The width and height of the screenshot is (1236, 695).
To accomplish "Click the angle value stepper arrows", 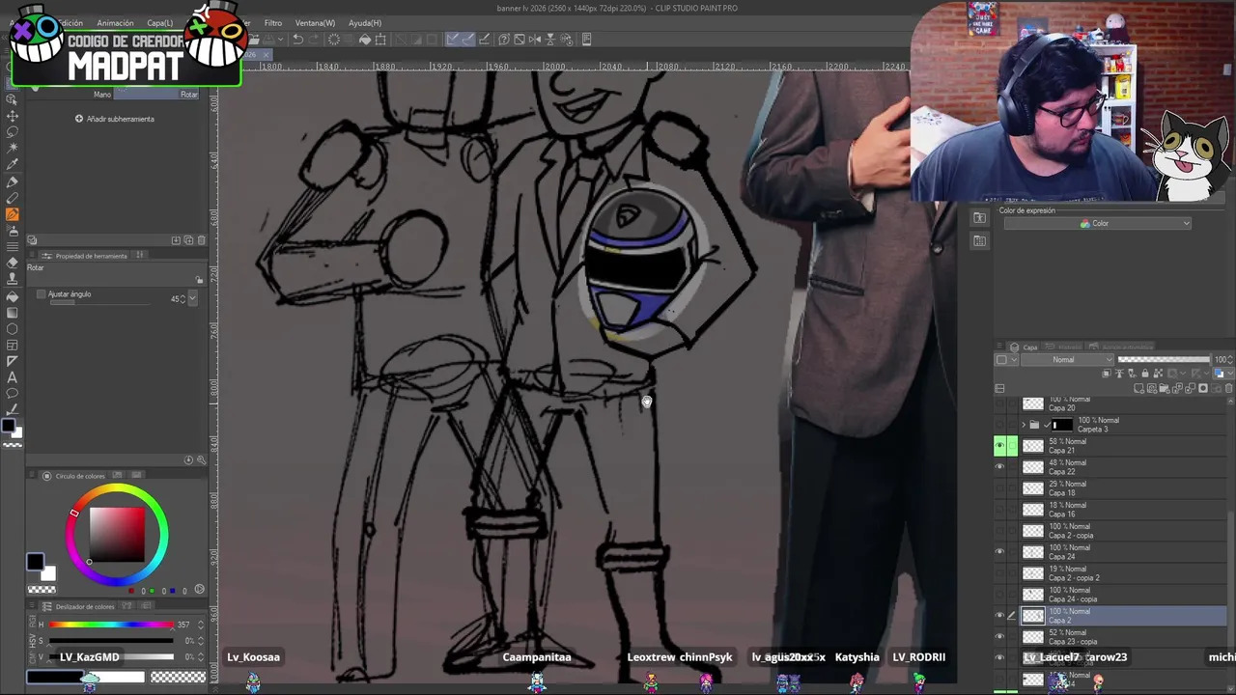I will (x=183, y=298).
